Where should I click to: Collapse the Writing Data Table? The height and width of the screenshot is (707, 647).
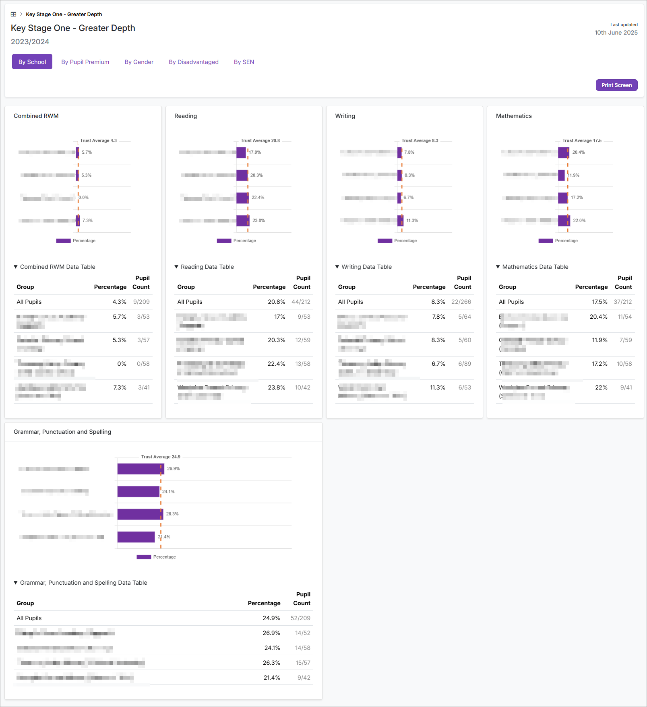(x=363, y=267)
